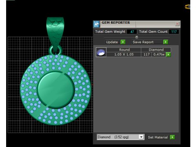Click the 0.47tw weight cell
This screenshot has height=147, width=196.
[x=159, y=54]
